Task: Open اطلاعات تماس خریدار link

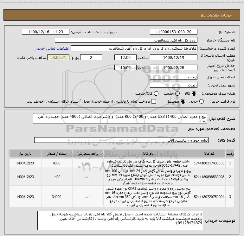Action: coord(52,48)
